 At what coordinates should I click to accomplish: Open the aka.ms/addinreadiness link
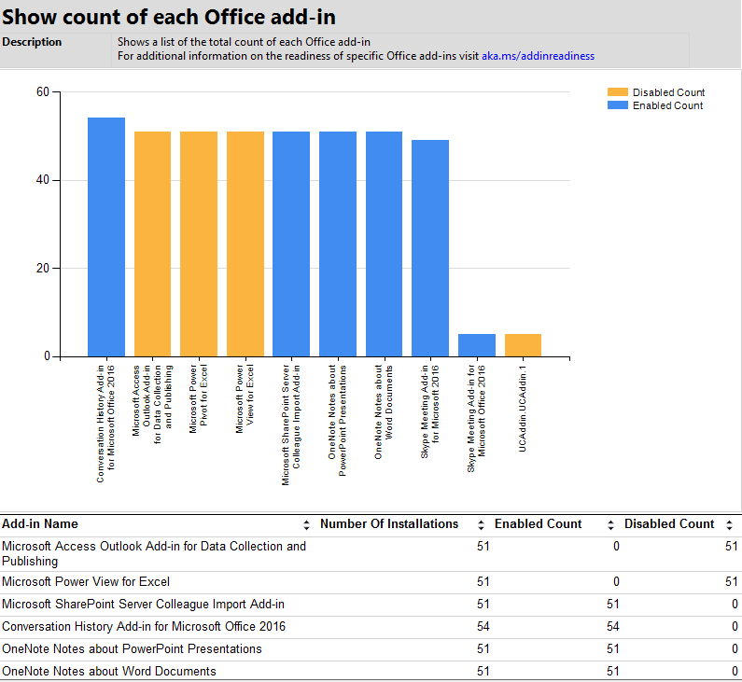click(x=538, y=56)
